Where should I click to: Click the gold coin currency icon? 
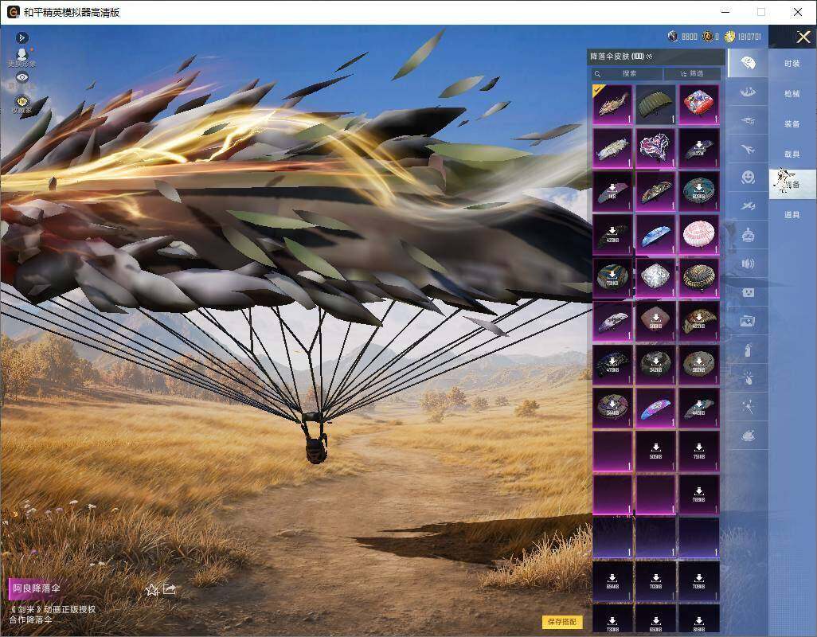point(729,37)
